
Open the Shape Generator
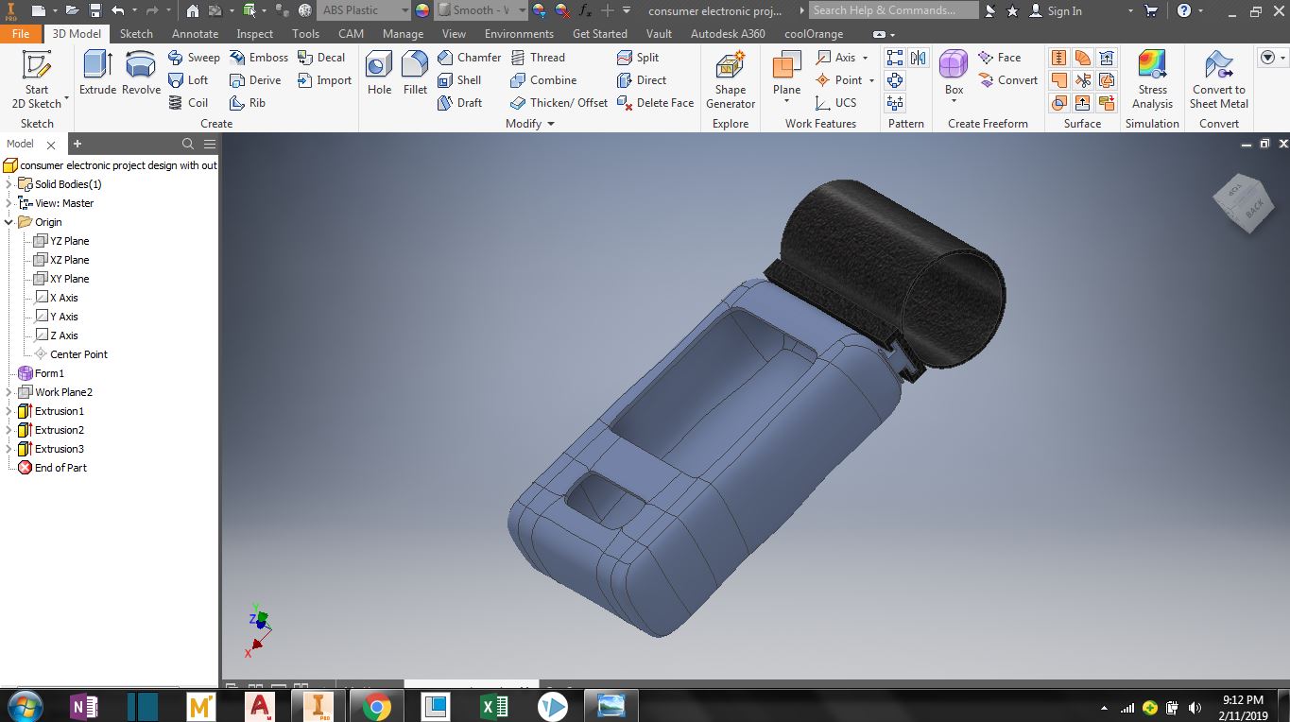pos(730,79)
